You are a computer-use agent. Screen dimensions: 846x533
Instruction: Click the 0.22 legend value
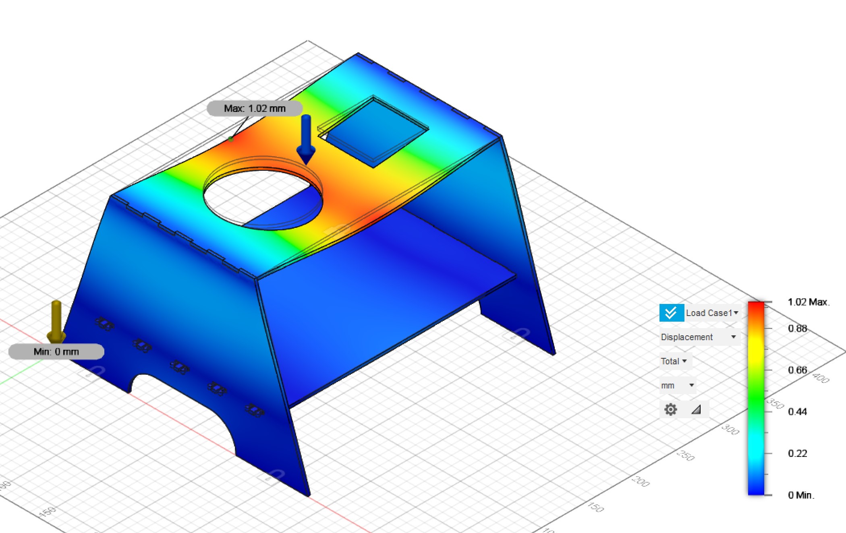798,453
